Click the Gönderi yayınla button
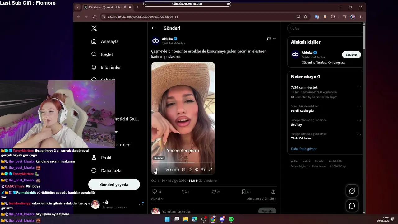398x224 pixels. point(114,184)
